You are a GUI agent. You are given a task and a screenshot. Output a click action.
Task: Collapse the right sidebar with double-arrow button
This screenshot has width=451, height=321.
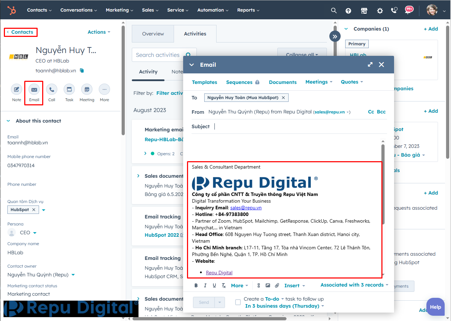pyautogui.click(x=335, y=36)
